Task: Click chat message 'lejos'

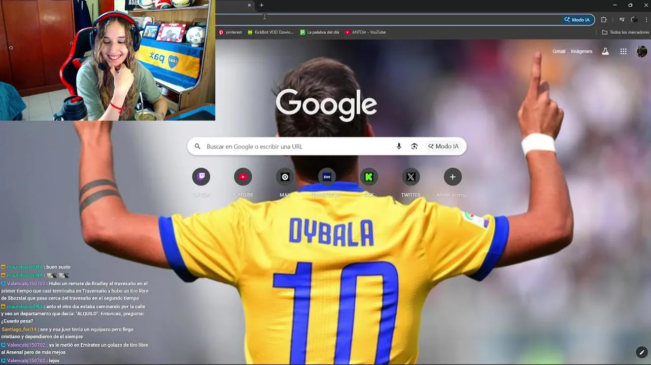Action: (x=54, y=361)
